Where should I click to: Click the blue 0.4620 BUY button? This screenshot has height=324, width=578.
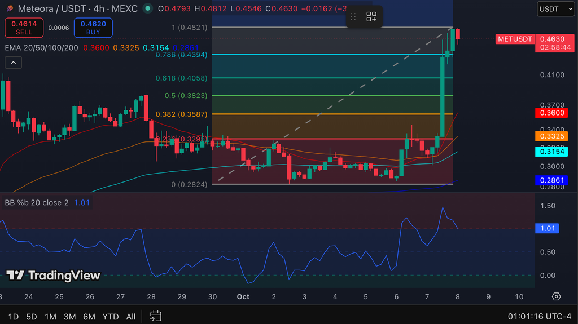coord(93,28)
